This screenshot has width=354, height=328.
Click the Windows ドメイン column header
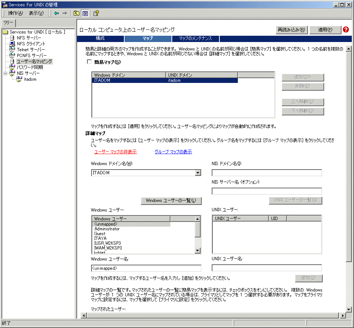click(129, 75)
